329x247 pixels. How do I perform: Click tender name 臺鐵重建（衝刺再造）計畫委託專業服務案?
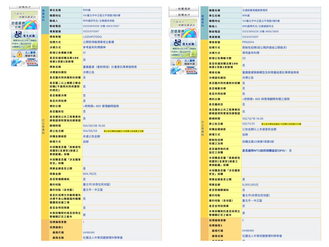click(x=110, y=67)
